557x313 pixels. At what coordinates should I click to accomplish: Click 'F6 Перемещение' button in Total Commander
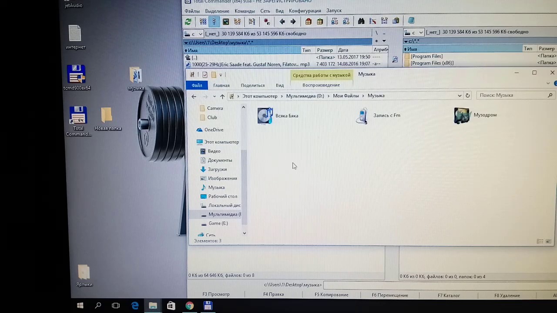tap(390, 295)
